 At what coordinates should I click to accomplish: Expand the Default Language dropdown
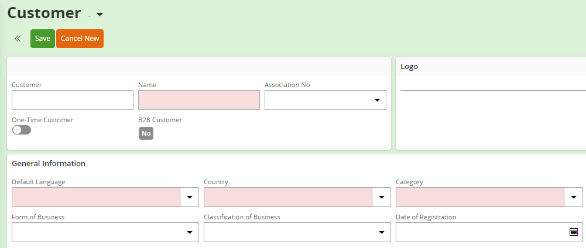[x=190, y=198]
